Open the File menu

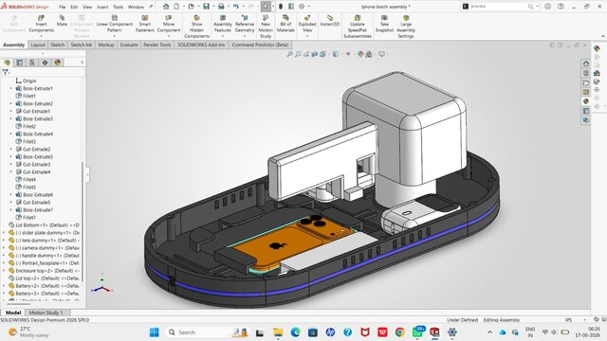[62, 7]
